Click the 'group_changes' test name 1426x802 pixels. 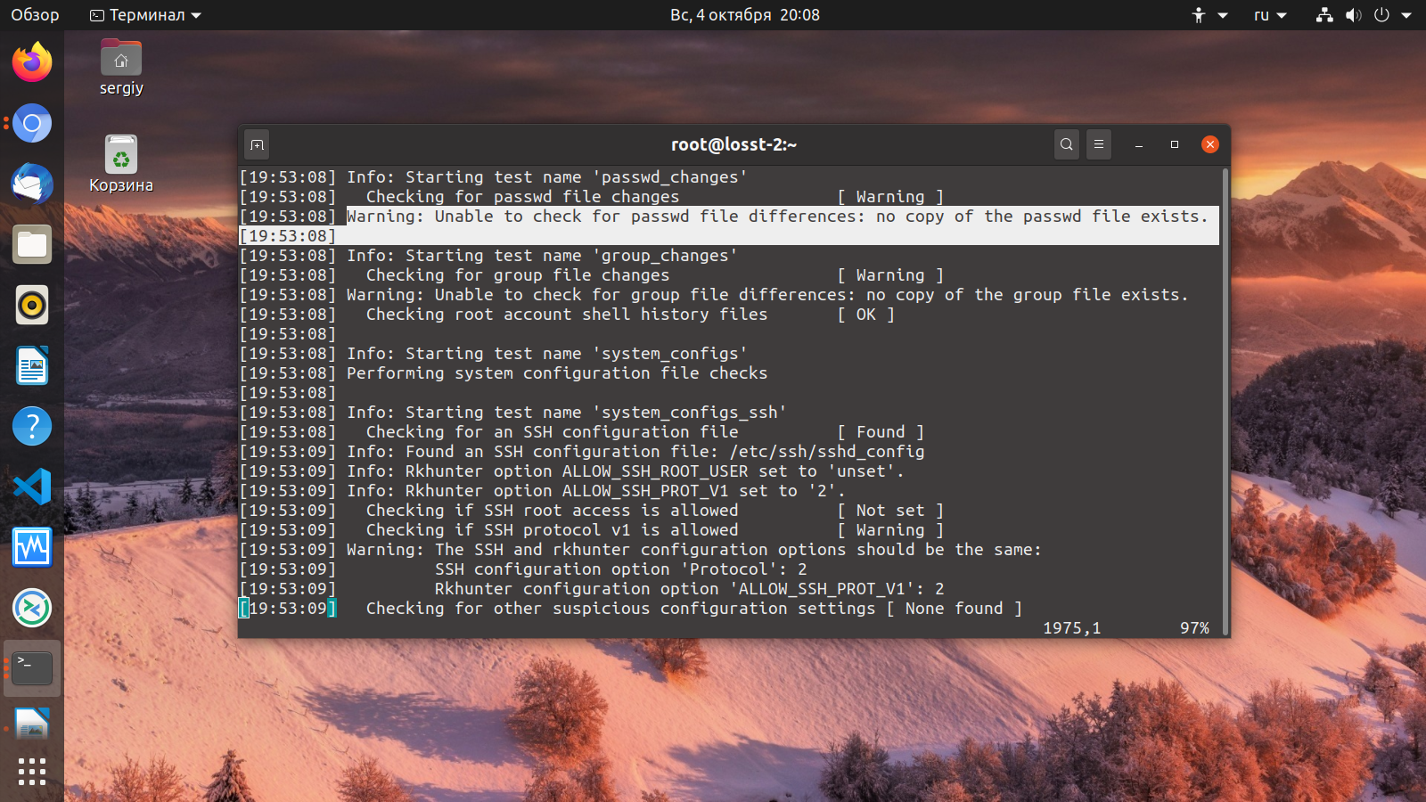pos(665,256)
